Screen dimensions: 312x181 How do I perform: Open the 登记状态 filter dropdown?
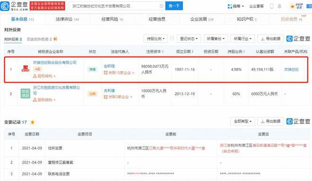click(189, 39)
